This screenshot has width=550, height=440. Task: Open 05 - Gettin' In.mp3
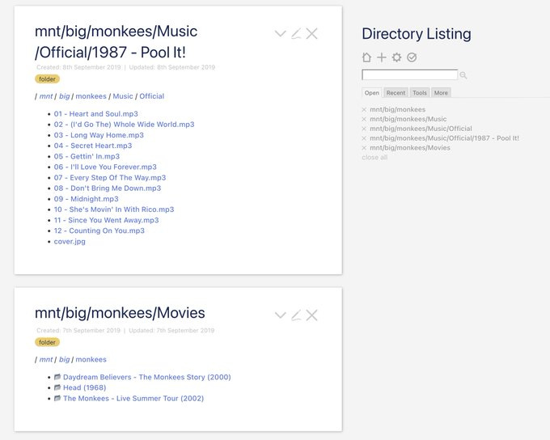(x=87, y=156)
